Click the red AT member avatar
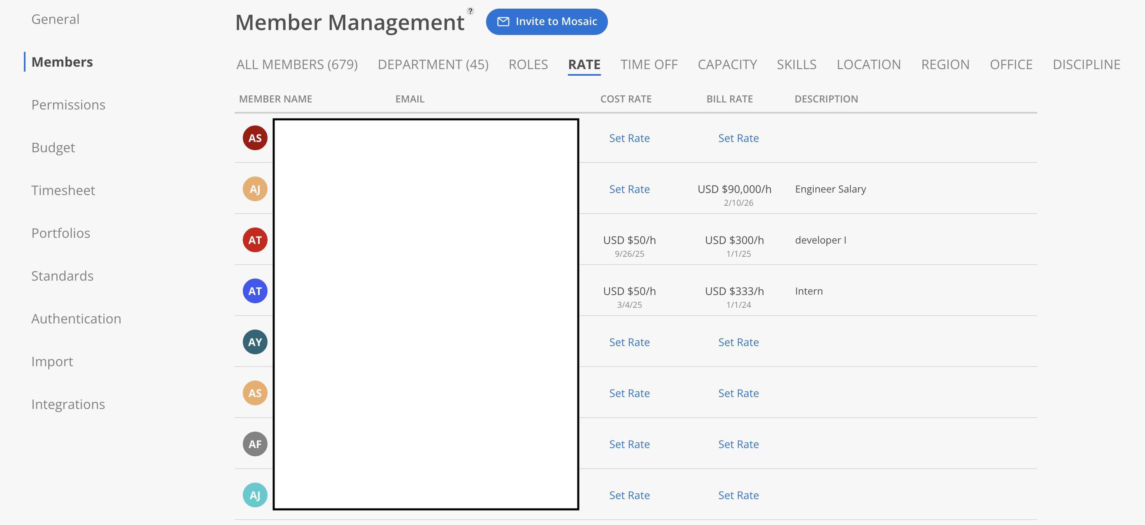Image resolution: width=1145 pixels, height=525 pixels. pos(255,240)
